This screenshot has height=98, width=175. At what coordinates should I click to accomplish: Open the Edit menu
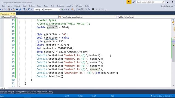click(x=4, y=6)
